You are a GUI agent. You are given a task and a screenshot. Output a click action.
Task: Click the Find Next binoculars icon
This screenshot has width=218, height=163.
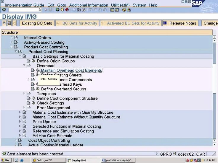(x=84, y=10)
